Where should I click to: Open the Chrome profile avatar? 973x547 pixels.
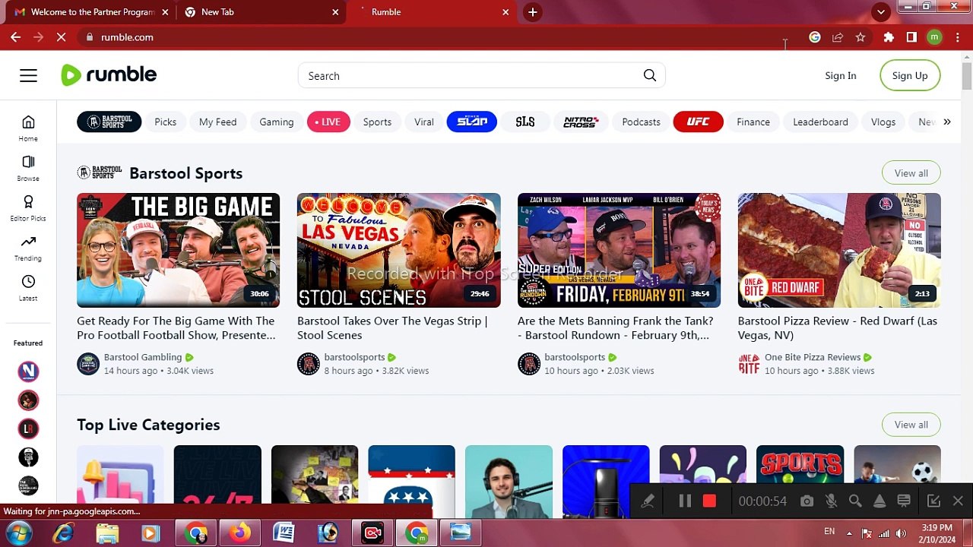point(934,37)
